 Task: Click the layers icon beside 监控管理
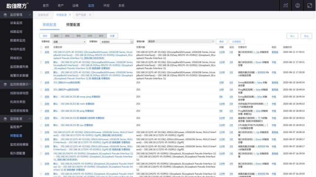tap(5, 15)
